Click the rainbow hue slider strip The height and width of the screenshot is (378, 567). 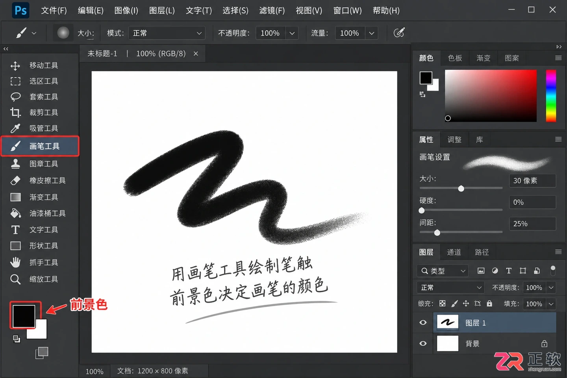click(551, 96)
